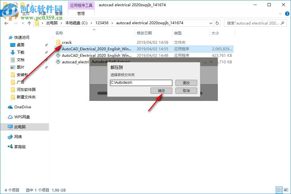Collapse the ribbon using the chevron

click(280, 14)
